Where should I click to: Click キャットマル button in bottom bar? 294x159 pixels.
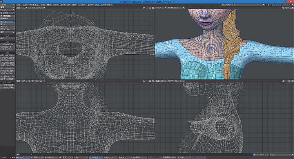click(111, 157)
